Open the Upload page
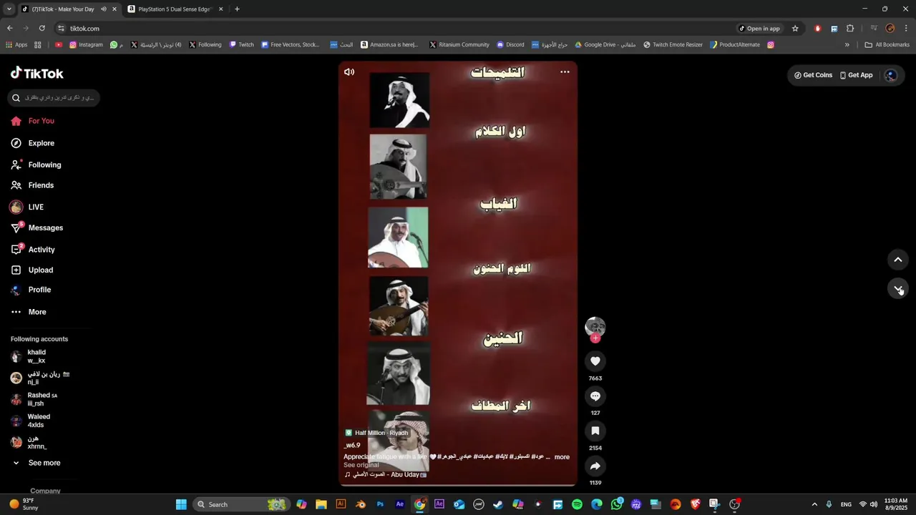916x515 pixels. pos(32,270)
